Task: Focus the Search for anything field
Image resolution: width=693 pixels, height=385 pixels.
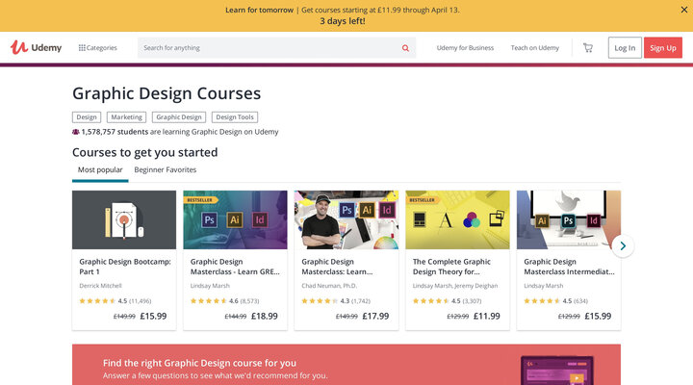Action: click(x=276, y=48)
